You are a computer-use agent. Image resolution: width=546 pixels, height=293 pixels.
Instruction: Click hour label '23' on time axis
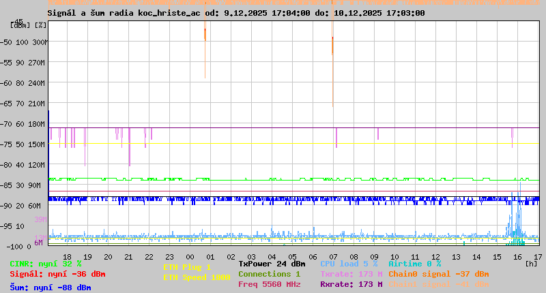(169, 257)
